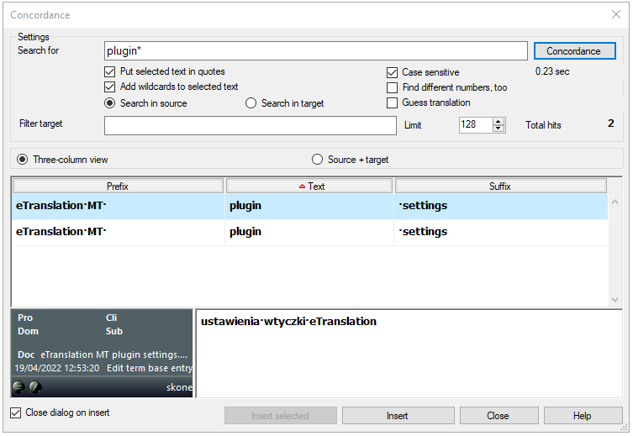Click results list scroll down arrow
This screenshot has height=436, width=633.
(x=615, y=300)
